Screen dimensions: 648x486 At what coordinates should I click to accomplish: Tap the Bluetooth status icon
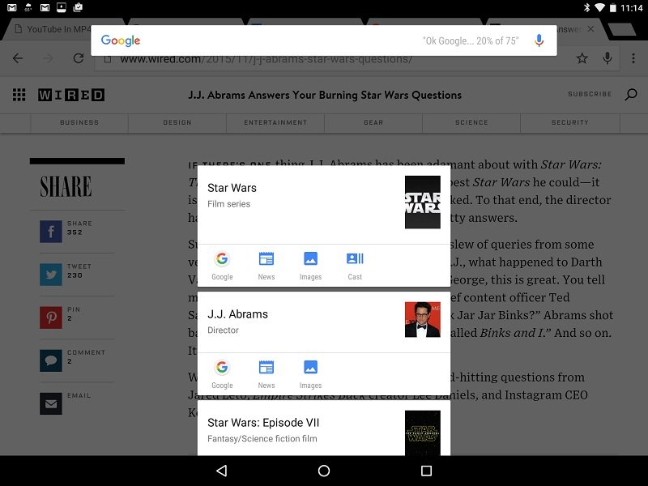pos(586,7)
